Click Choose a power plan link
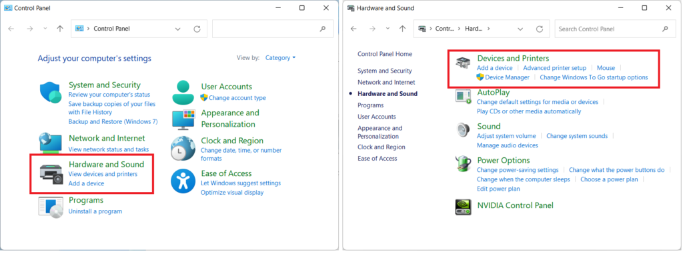This screenshot has width=683, height=254. pos(609,179)
